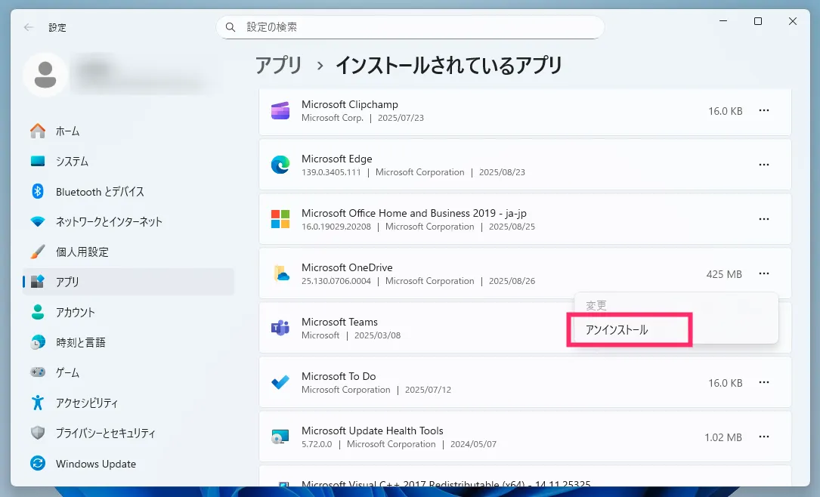Screen dimensions: 820x497
Task: Maximize the Settings window
Action: tap(758, 21)
